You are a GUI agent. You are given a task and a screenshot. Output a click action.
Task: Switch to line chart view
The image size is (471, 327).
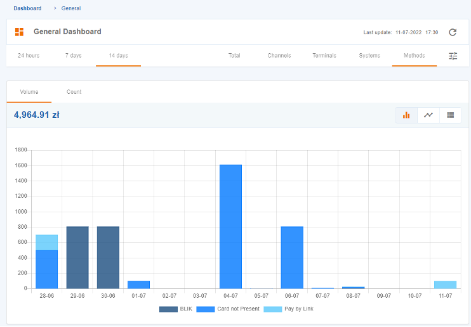pos(428,115)
